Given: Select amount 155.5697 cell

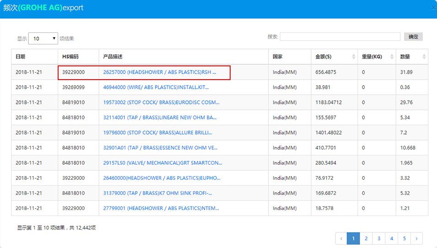Looking at the screenshot, I should (334, 117).
